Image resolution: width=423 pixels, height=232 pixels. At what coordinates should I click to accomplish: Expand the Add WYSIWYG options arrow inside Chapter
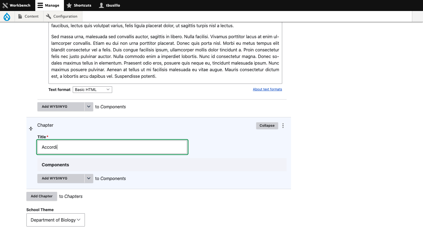tap(89, 178)
